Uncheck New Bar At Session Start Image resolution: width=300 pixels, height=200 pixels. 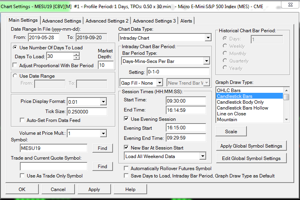pyautogui.click(x=126, y=148)
